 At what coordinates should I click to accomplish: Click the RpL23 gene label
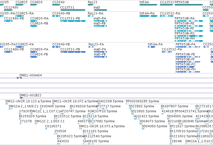(92, 2)
